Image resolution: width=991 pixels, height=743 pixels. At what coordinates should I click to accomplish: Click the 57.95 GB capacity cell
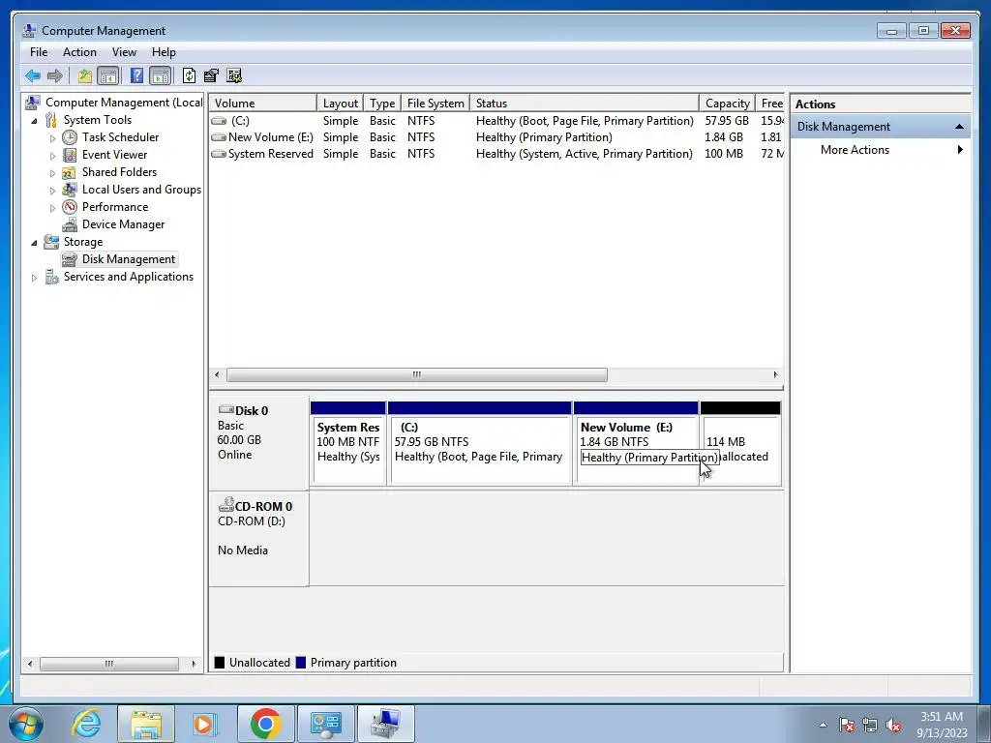pos(727,121)
